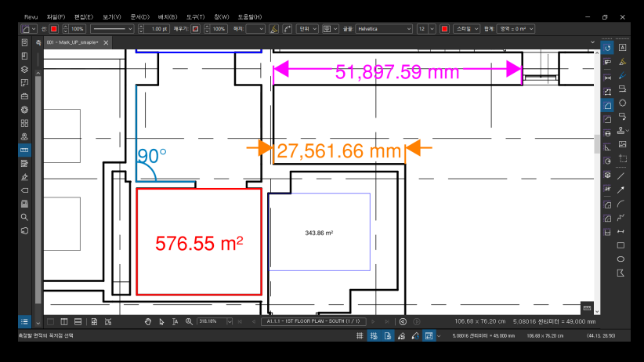Select the Angle measurement tool
This screenshot has height=362, width=644.
click(x=607, y=147)
